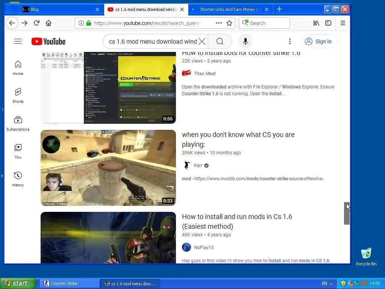Viewport: 385px width, 289px height.
Task: Open You section in YouTube sidebar
Action: click(x=18, y=151)
